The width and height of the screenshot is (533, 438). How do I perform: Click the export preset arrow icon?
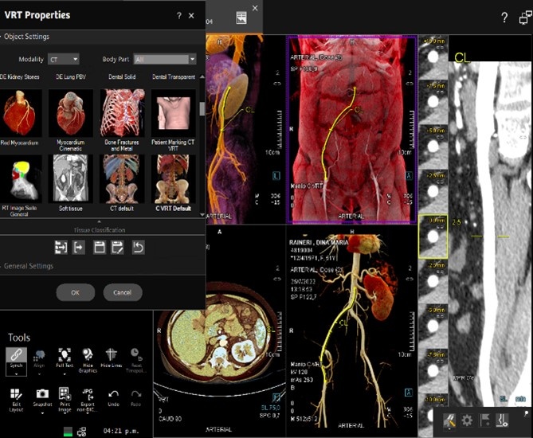(x=79, y=248)
